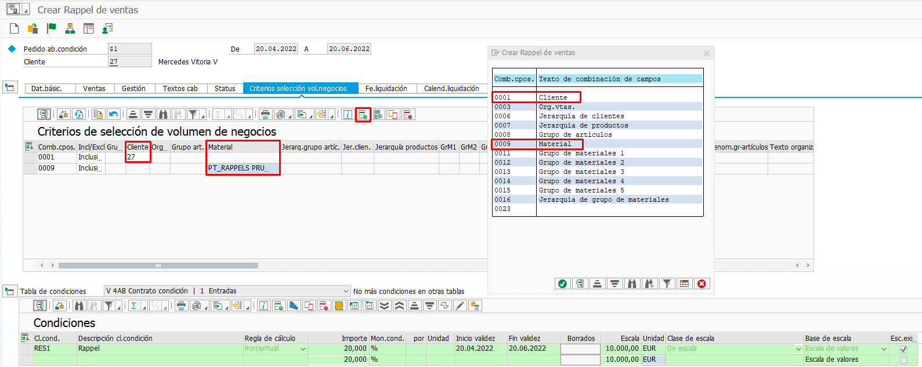Open the De escala scale class dropdown
Screen dimensions: 922x367
click(798, 349)
